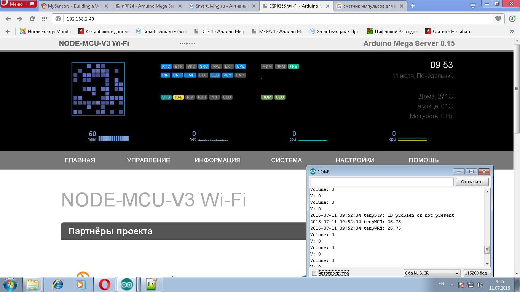Click the volume speaker icon in system tray
This screenshot has width=520, height=292.
(480, 284)
